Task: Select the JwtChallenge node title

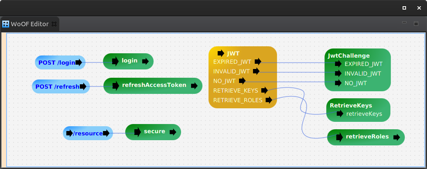Action: tap(348, 56)
